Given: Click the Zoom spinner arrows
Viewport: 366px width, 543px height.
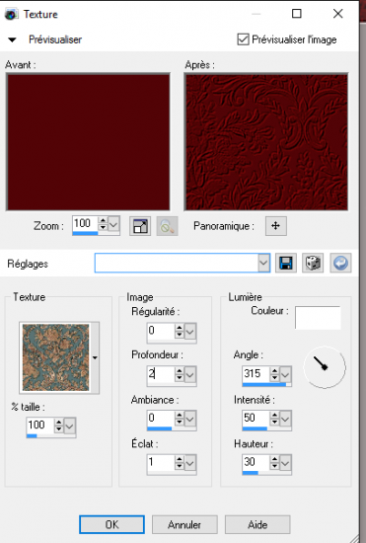Looking at the screenshot, I should tap(103, 224).
